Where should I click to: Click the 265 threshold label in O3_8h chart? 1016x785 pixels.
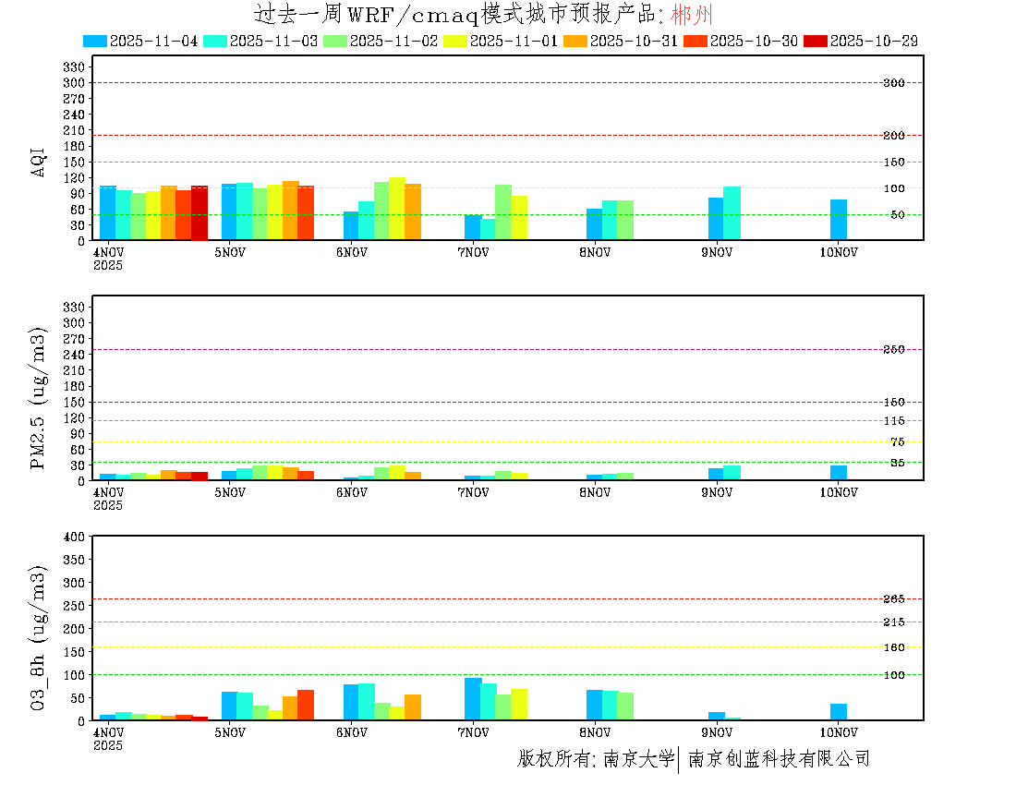(x=893, y=599)
